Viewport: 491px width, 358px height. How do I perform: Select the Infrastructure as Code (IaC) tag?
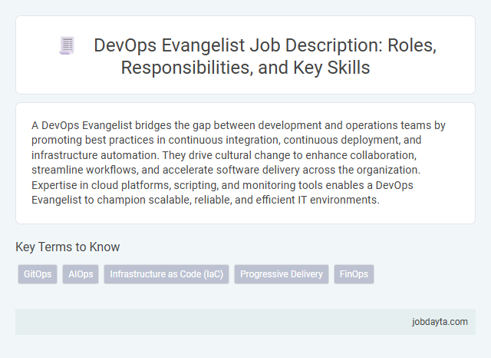tap(166, 274)
